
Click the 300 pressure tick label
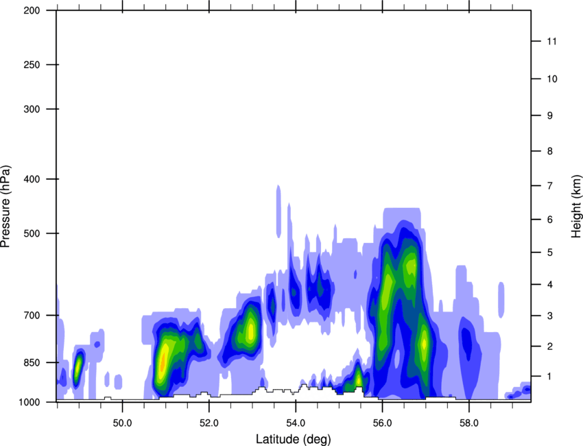coord(32,109)
